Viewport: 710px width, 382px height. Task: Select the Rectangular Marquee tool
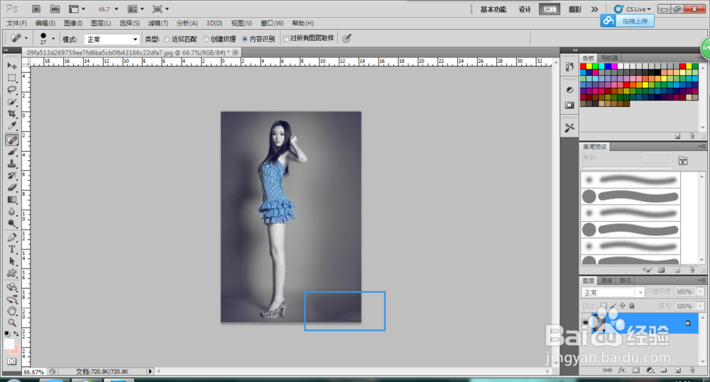point(12,78)
